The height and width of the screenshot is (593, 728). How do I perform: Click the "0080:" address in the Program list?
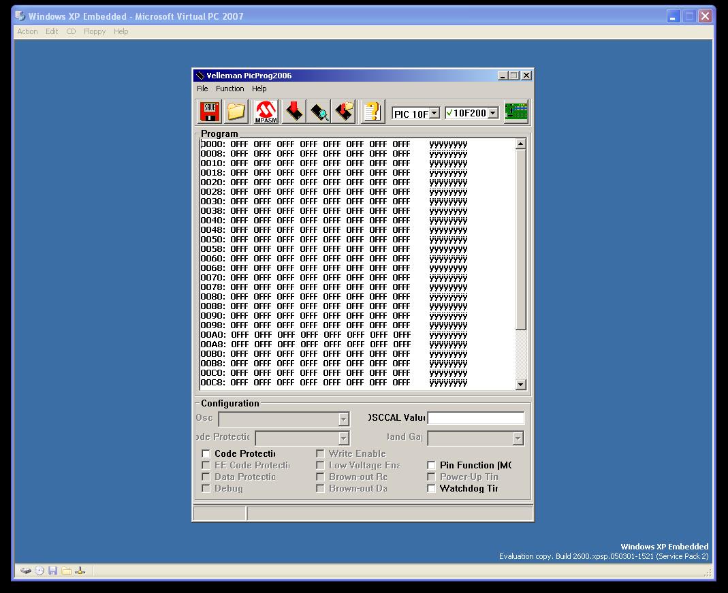(212, 297)
